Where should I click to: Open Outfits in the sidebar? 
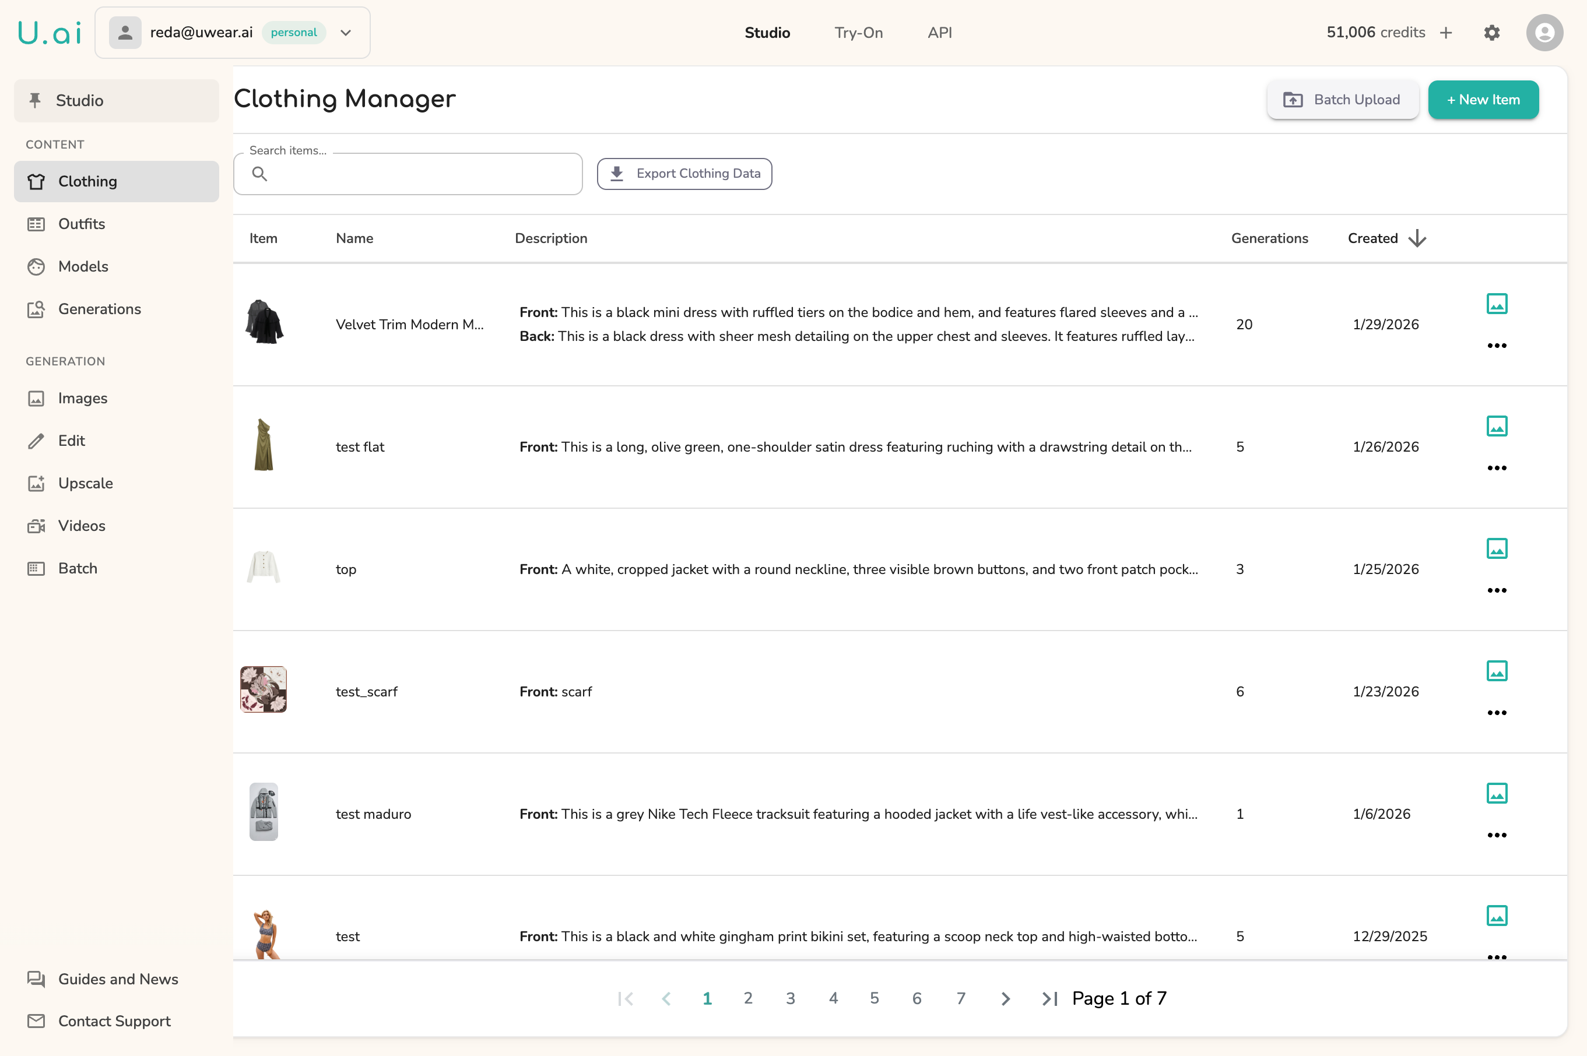pos(82,224)
